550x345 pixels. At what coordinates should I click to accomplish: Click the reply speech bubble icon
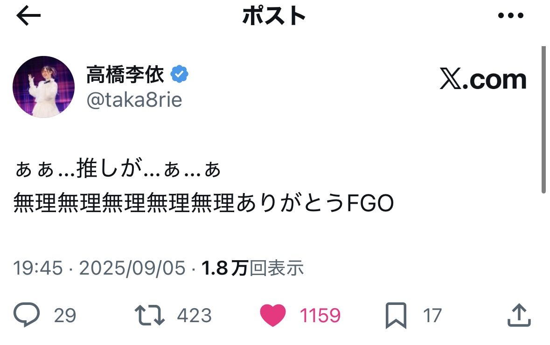tap(26, 316)
